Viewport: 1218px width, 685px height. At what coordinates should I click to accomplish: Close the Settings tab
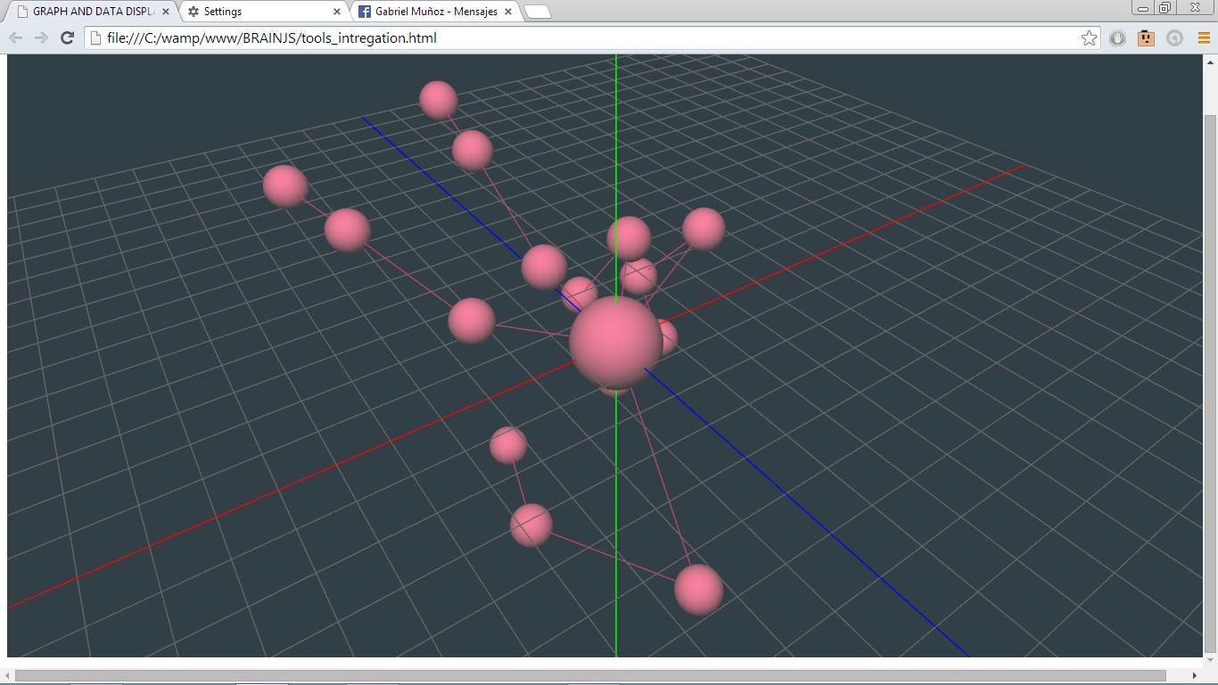337,12
